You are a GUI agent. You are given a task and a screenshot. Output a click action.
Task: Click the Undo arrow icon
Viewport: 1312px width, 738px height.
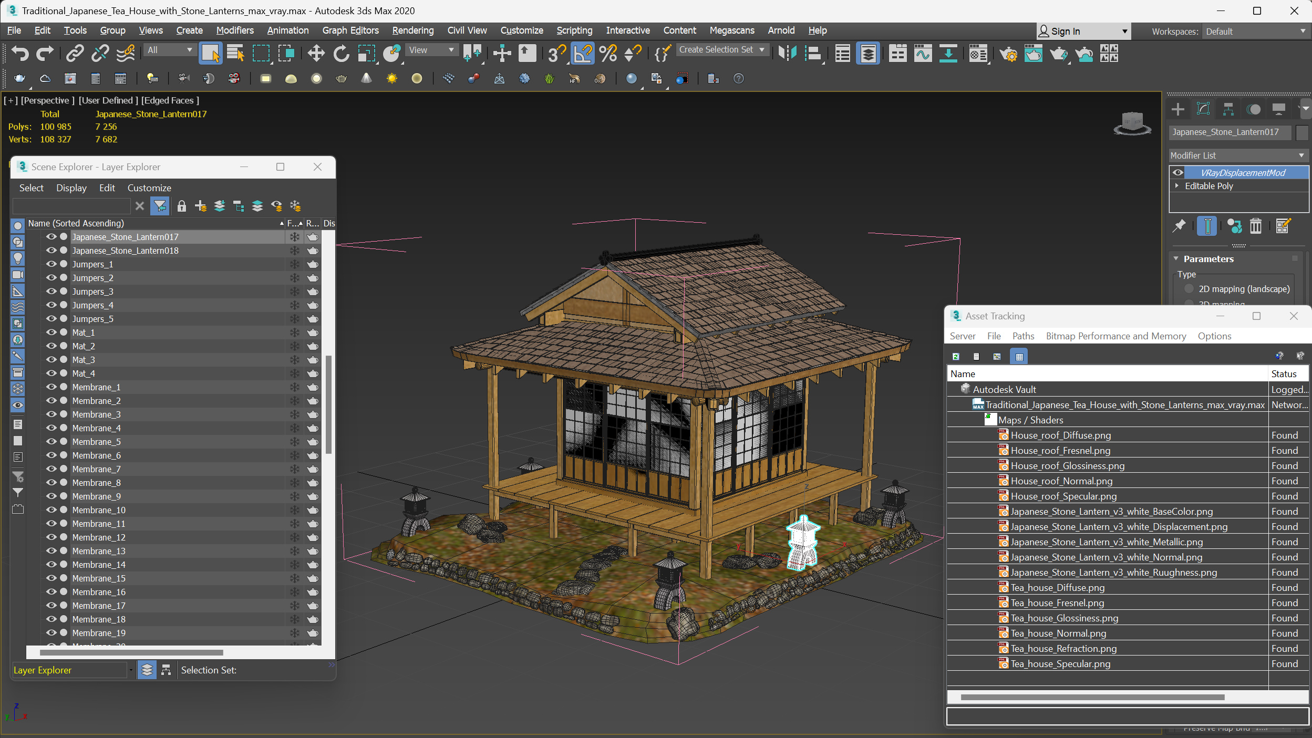coord(20,53)
